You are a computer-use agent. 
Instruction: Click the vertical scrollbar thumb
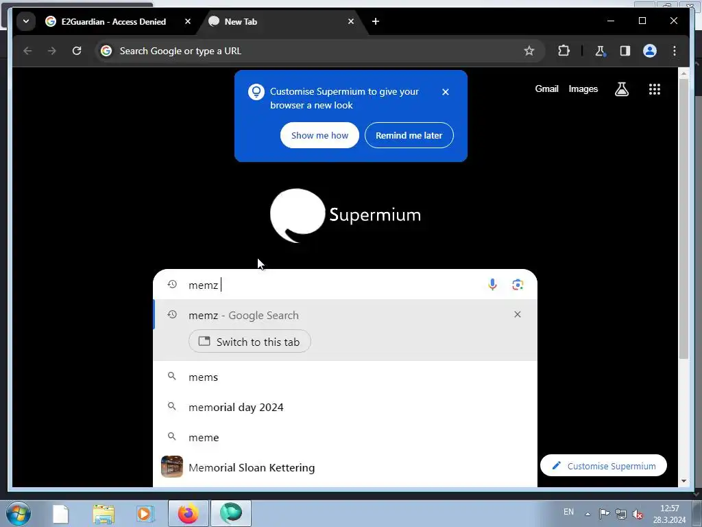683,219
